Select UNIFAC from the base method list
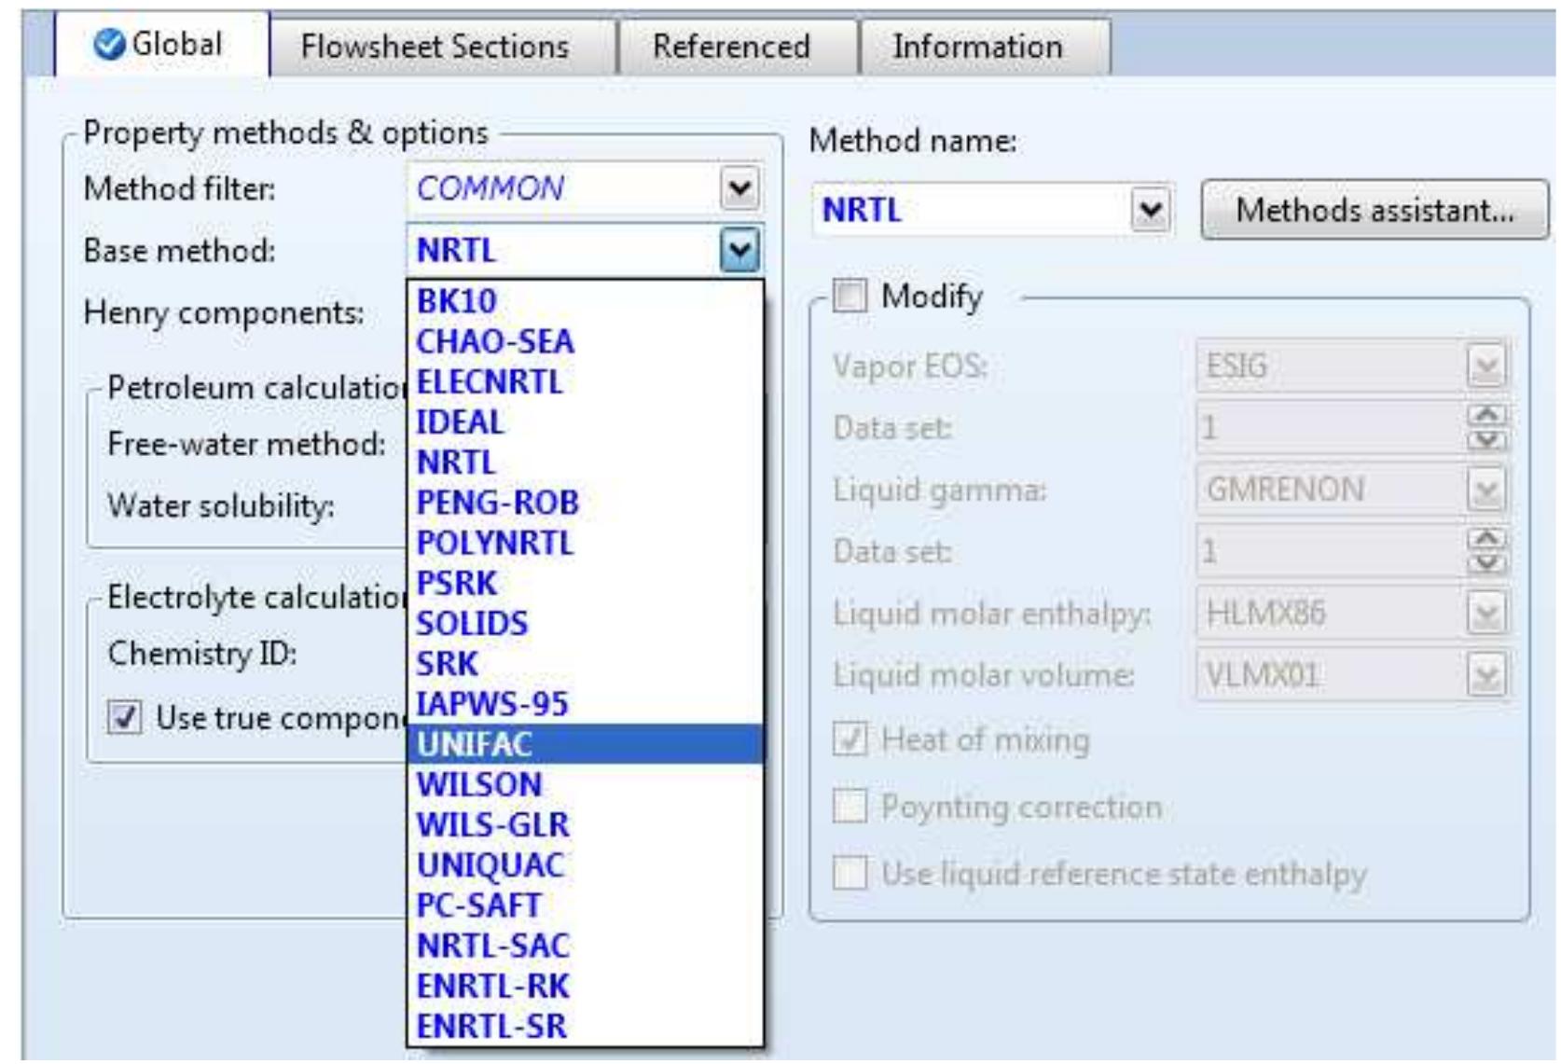 coord(474,744)
